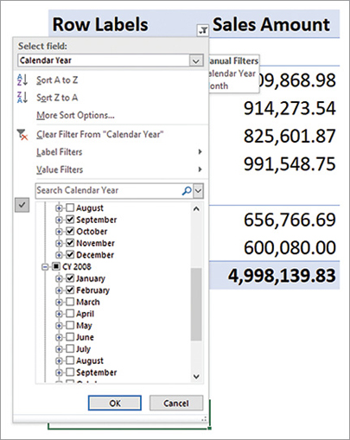
Task: Expand the October tree node
Action: click(59, 232)
